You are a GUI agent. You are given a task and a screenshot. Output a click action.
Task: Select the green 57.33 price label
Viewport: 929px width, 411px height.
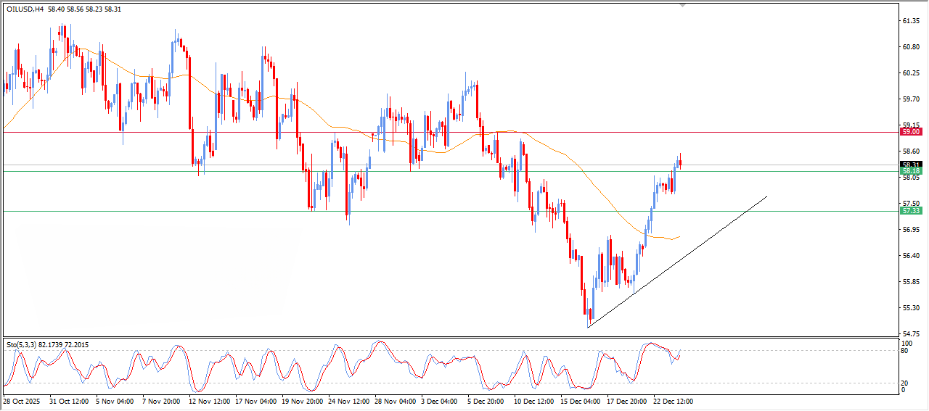click(910, 211)
